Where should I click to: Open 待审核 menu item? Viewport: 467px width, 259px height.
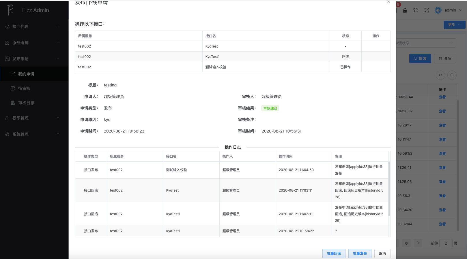[x=24, y=88]
